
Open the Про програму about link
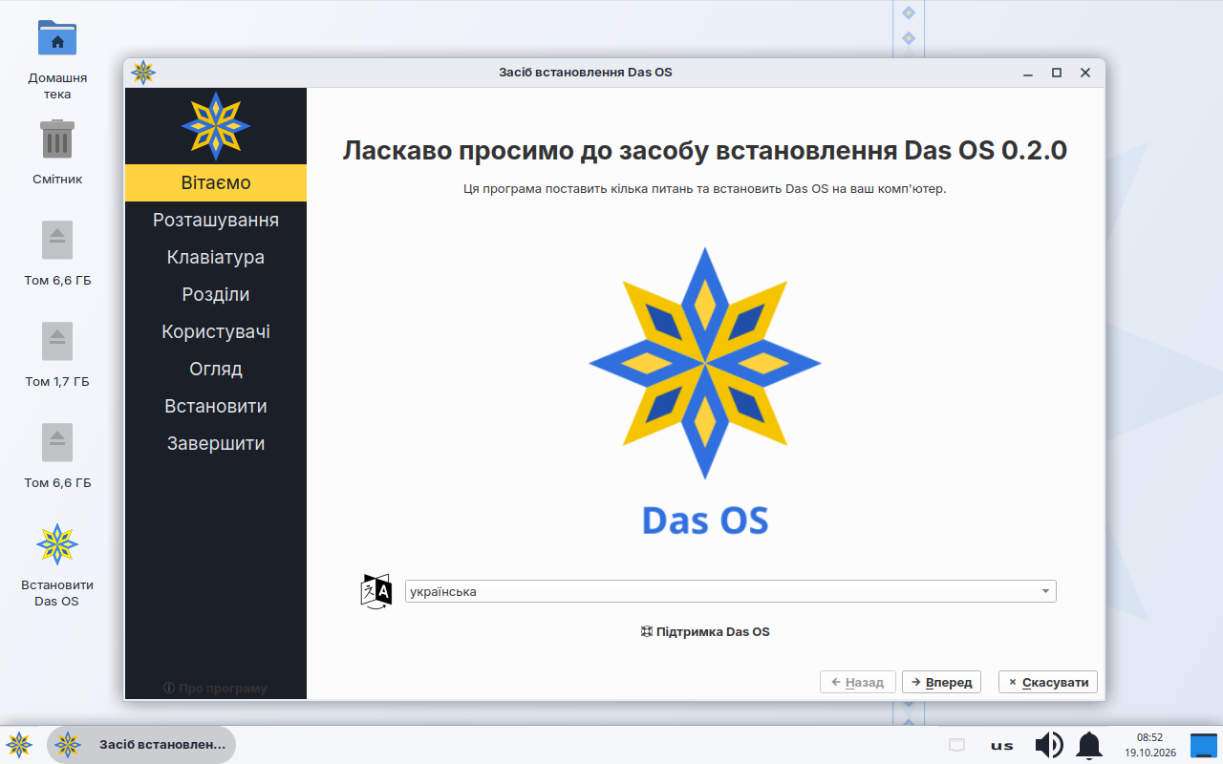click(x=215, y=688)
